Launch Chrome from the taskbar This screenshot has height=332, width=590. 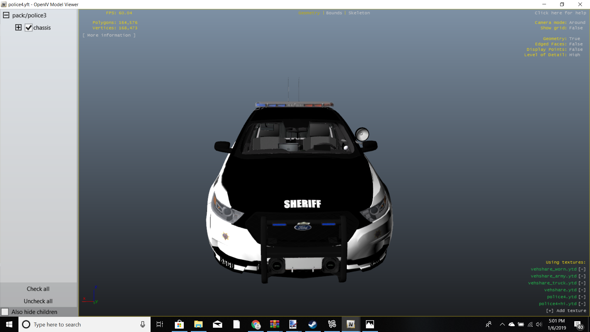[256, 324]
